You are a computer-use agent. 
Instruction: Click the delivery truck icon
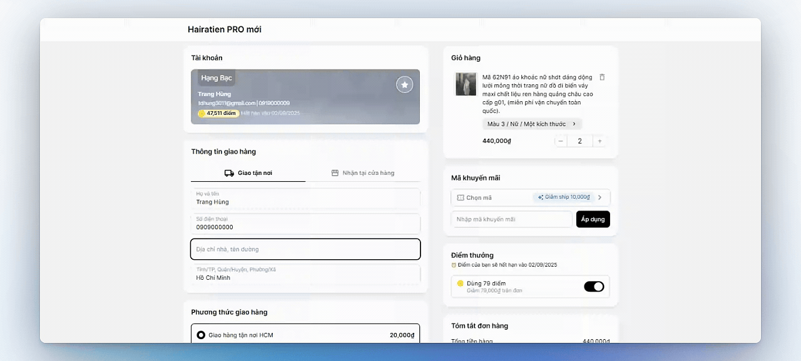pyautogui.click(x=229, y=173)
